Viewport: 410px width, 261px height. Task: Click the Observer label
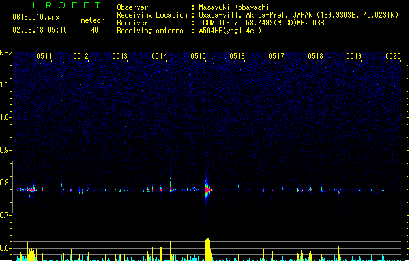point(132,7)
